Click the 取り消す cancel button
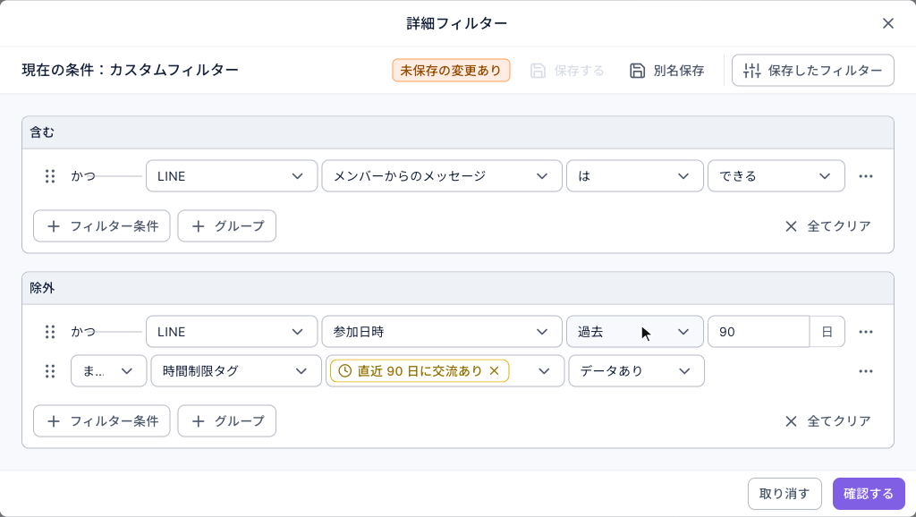Screen dimensions: 916x517 tap(785, 494)
